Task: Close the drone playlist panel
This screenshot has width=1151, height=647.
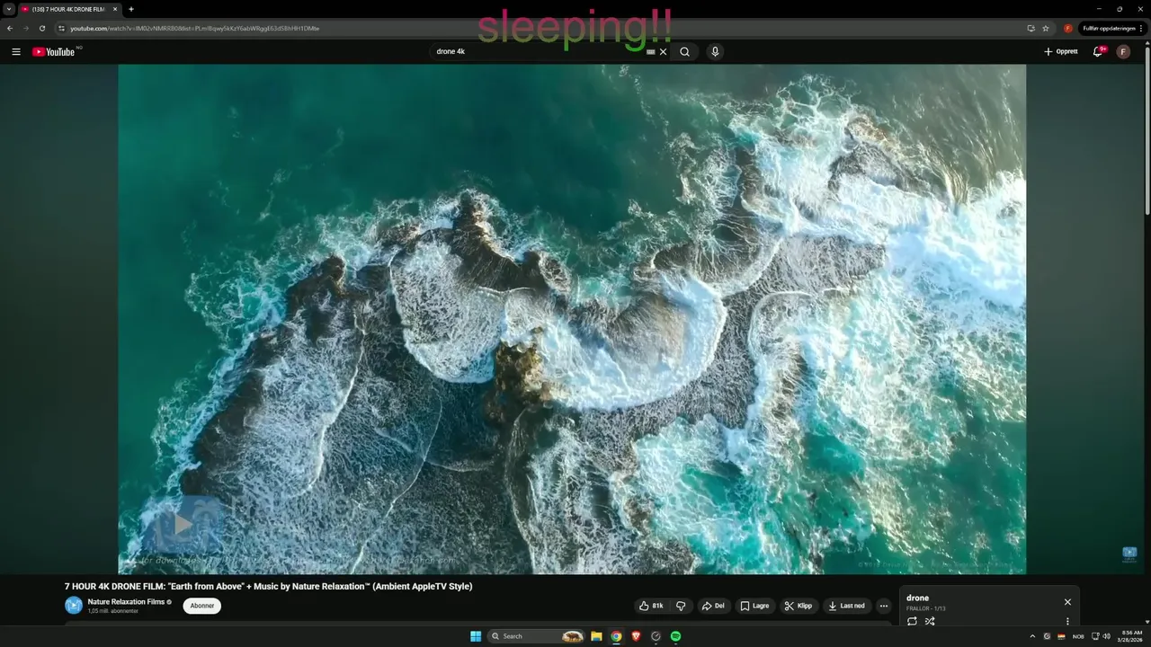Action: tap(1067, 602)
